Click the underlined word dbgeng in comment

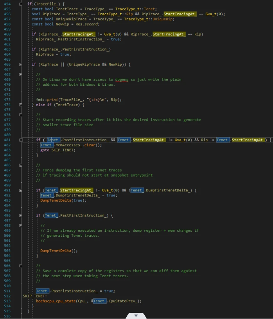tap(122, 79)
